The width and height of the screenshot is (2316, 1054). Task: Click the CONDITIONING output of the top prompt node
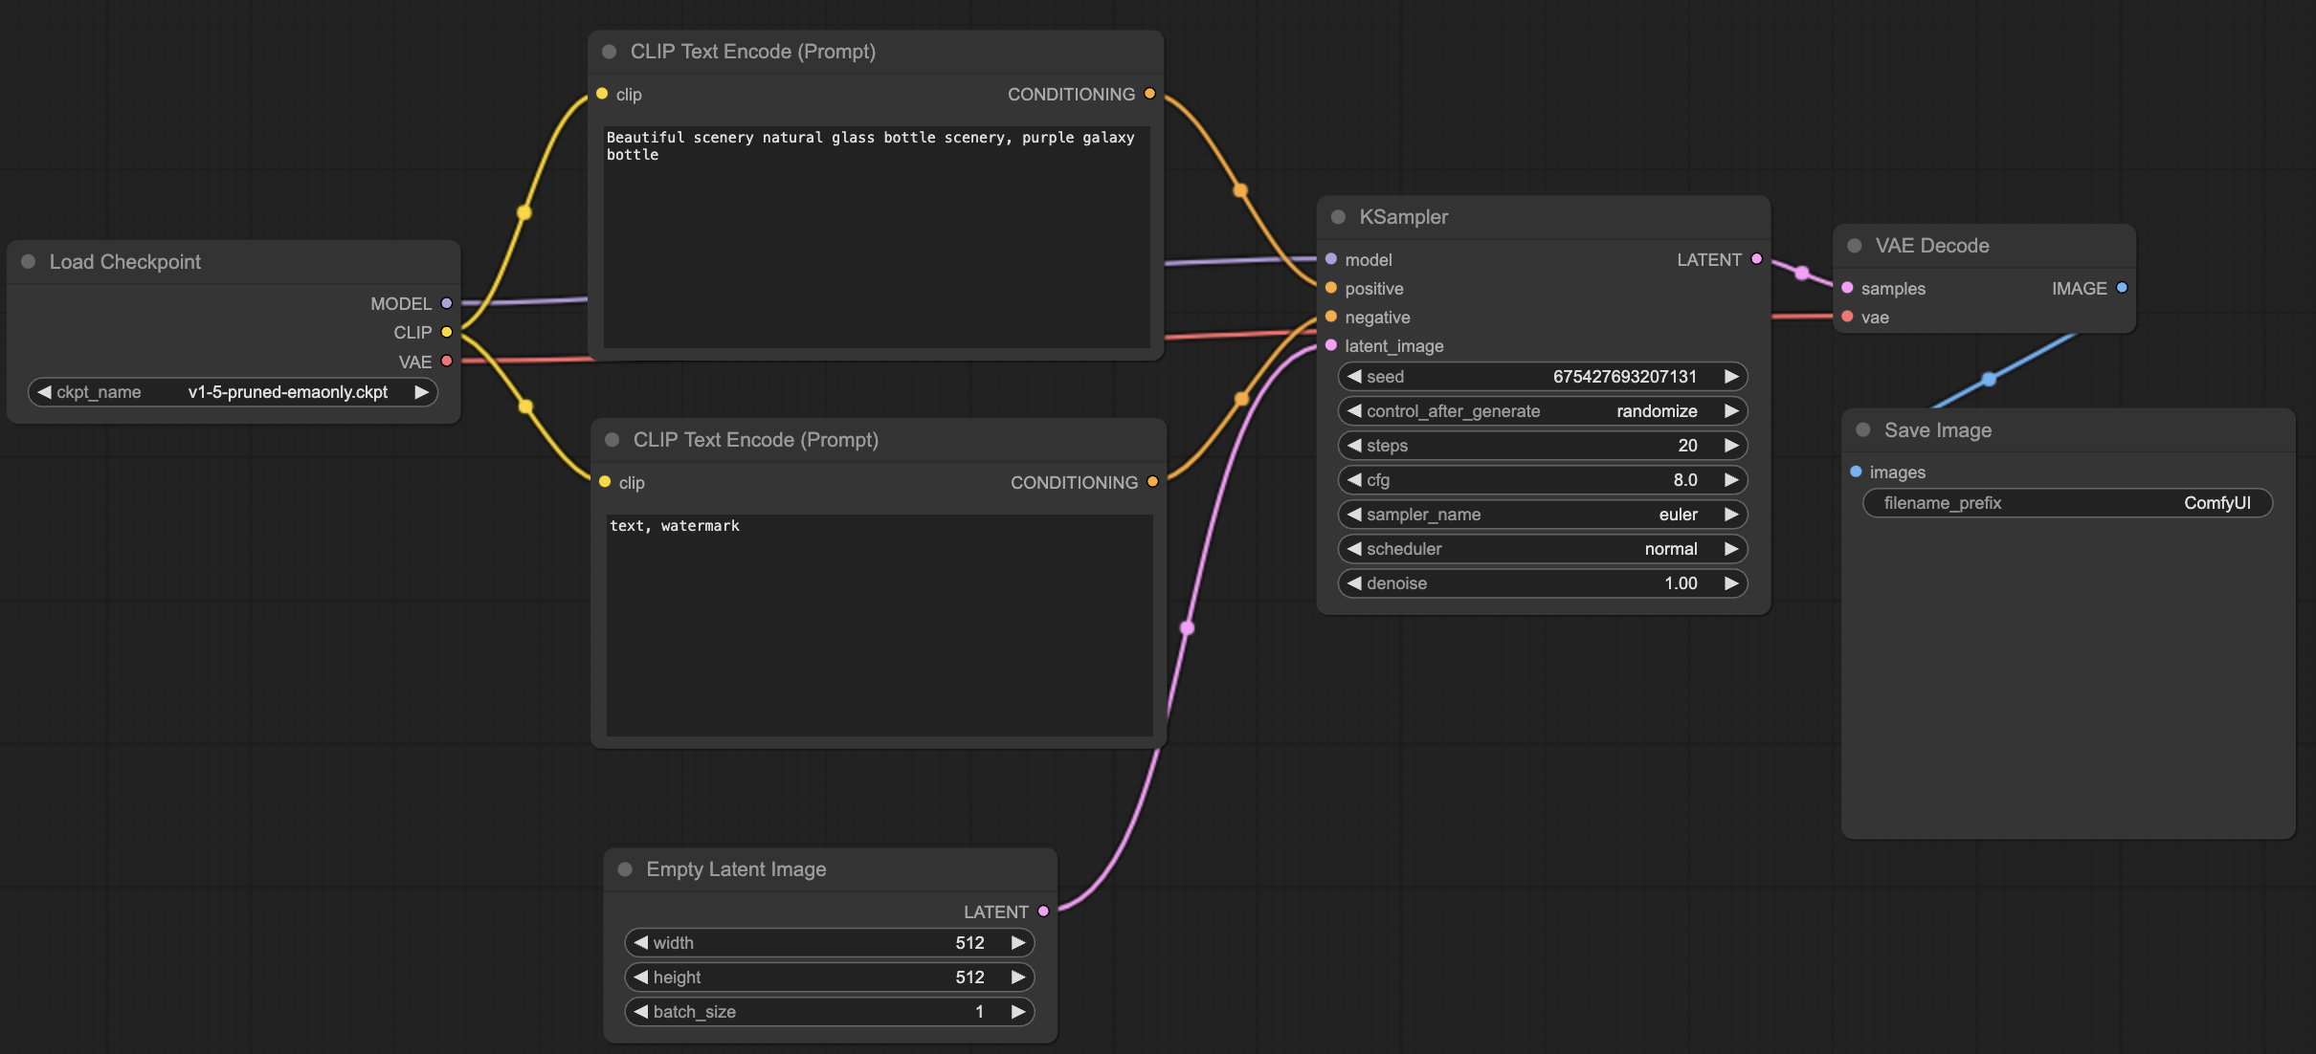(1149, 94)
